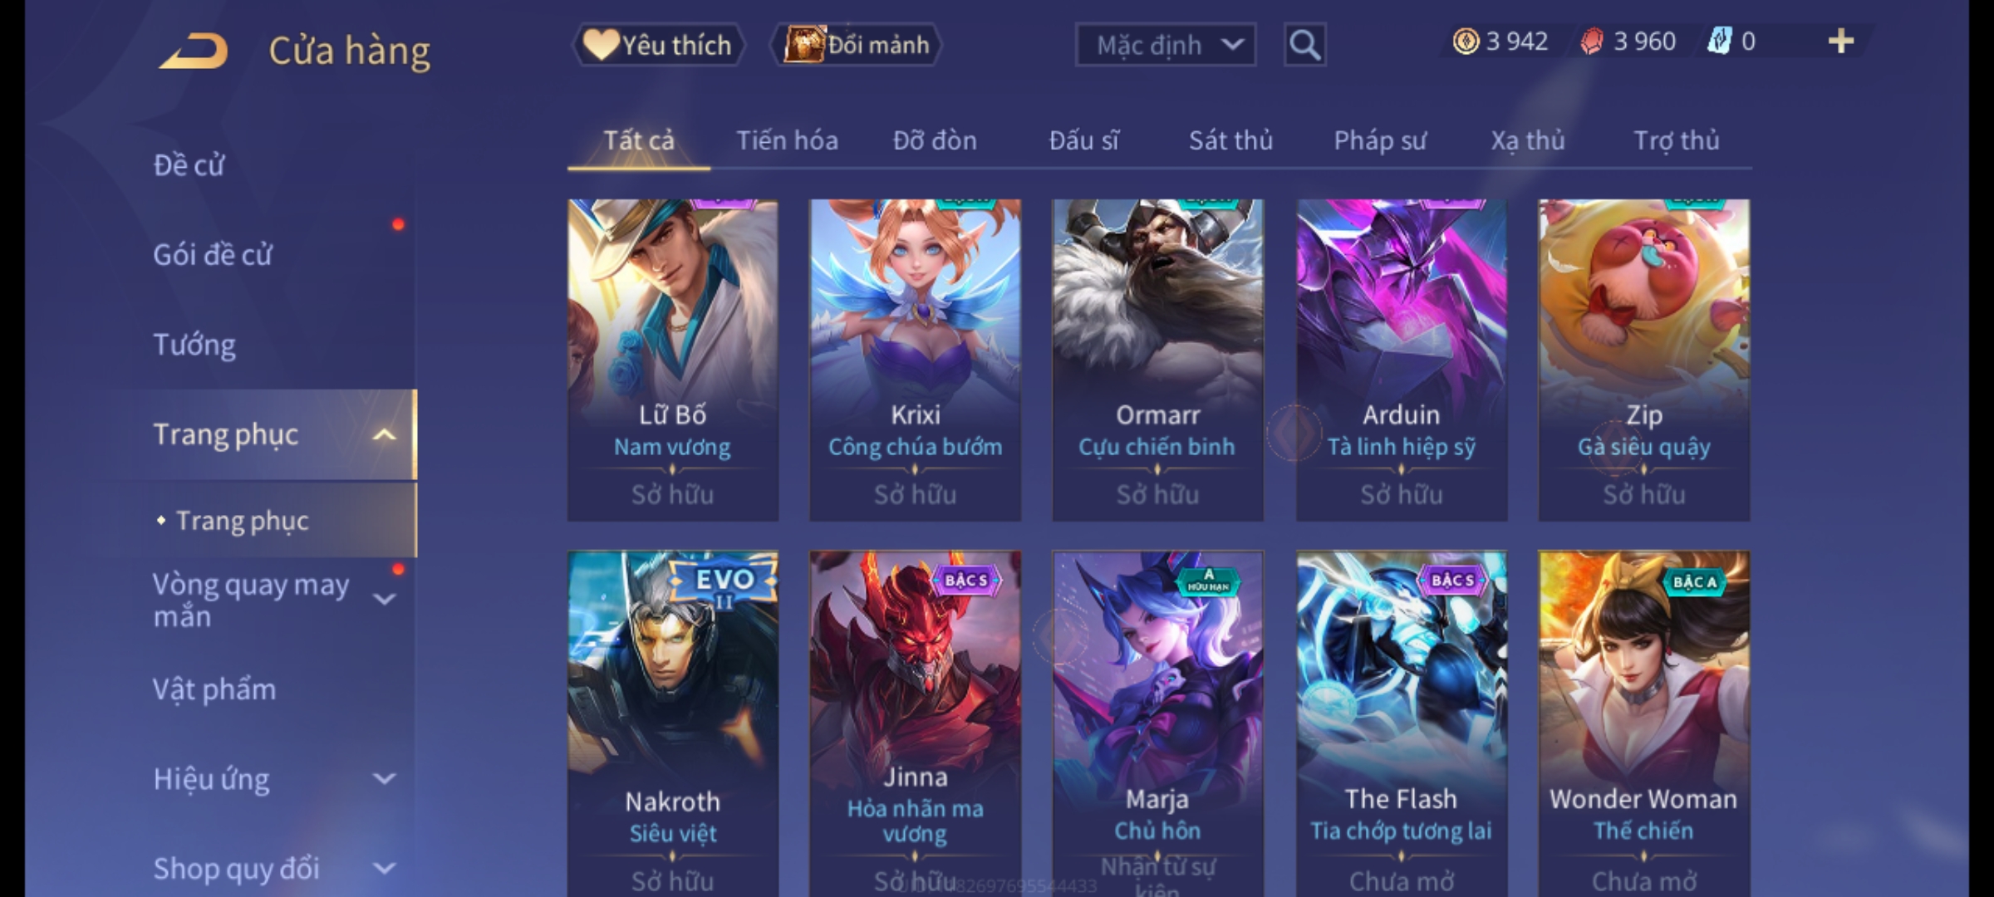Viewport: 1994px width, 897px height.
Task: Open Tướng in the sidebar
Action: pos(194,345)
